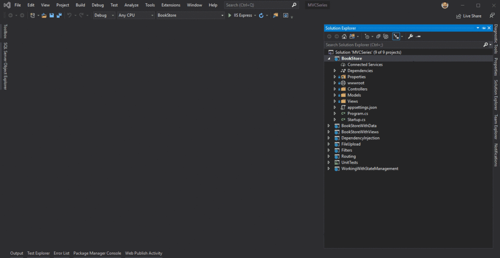
Task: Switch to the Package Manager Console tab
Action: (x=97, y=253)
